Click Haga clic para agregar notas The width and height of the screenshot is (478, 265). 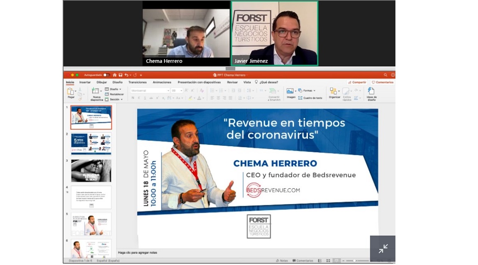point(137,253)
